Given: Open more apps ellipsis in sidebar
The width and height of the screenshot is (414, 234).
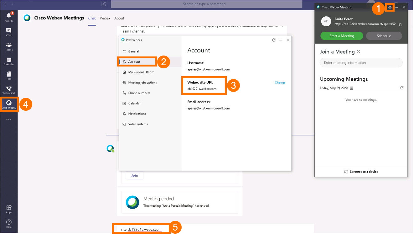Looking at the screenshot, I should [9, 119].
